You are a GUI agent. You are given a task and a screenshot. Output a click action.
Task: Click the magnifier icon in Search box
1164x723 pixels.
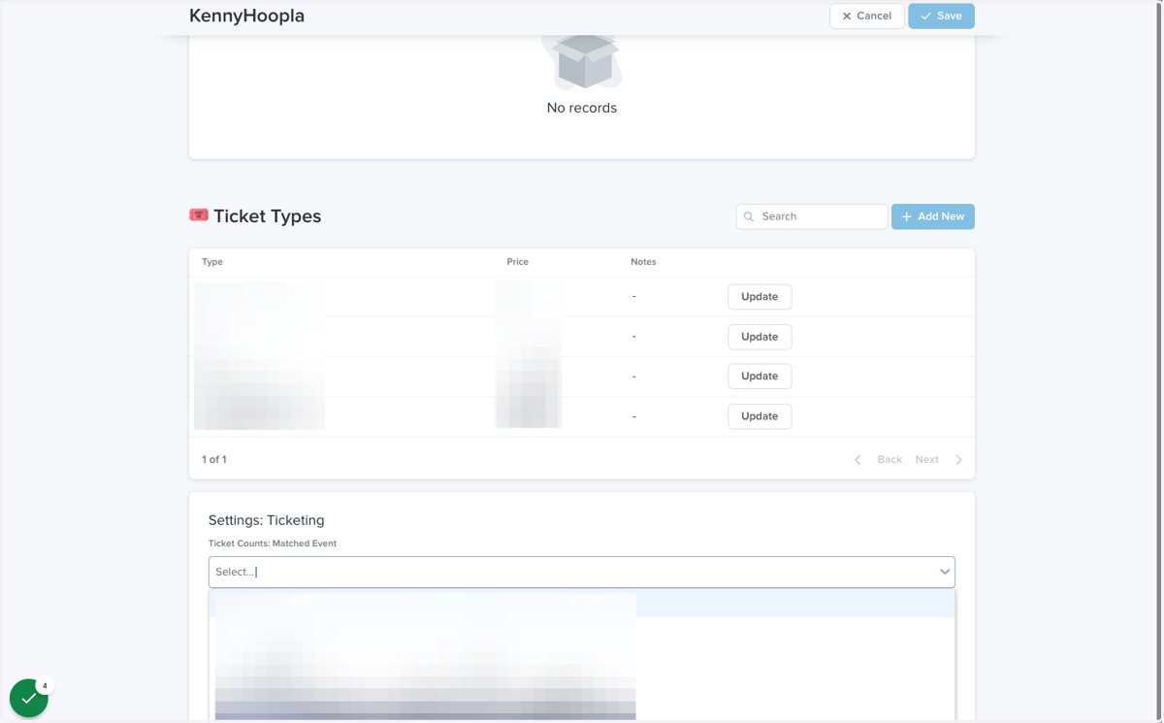coord(749,216)
